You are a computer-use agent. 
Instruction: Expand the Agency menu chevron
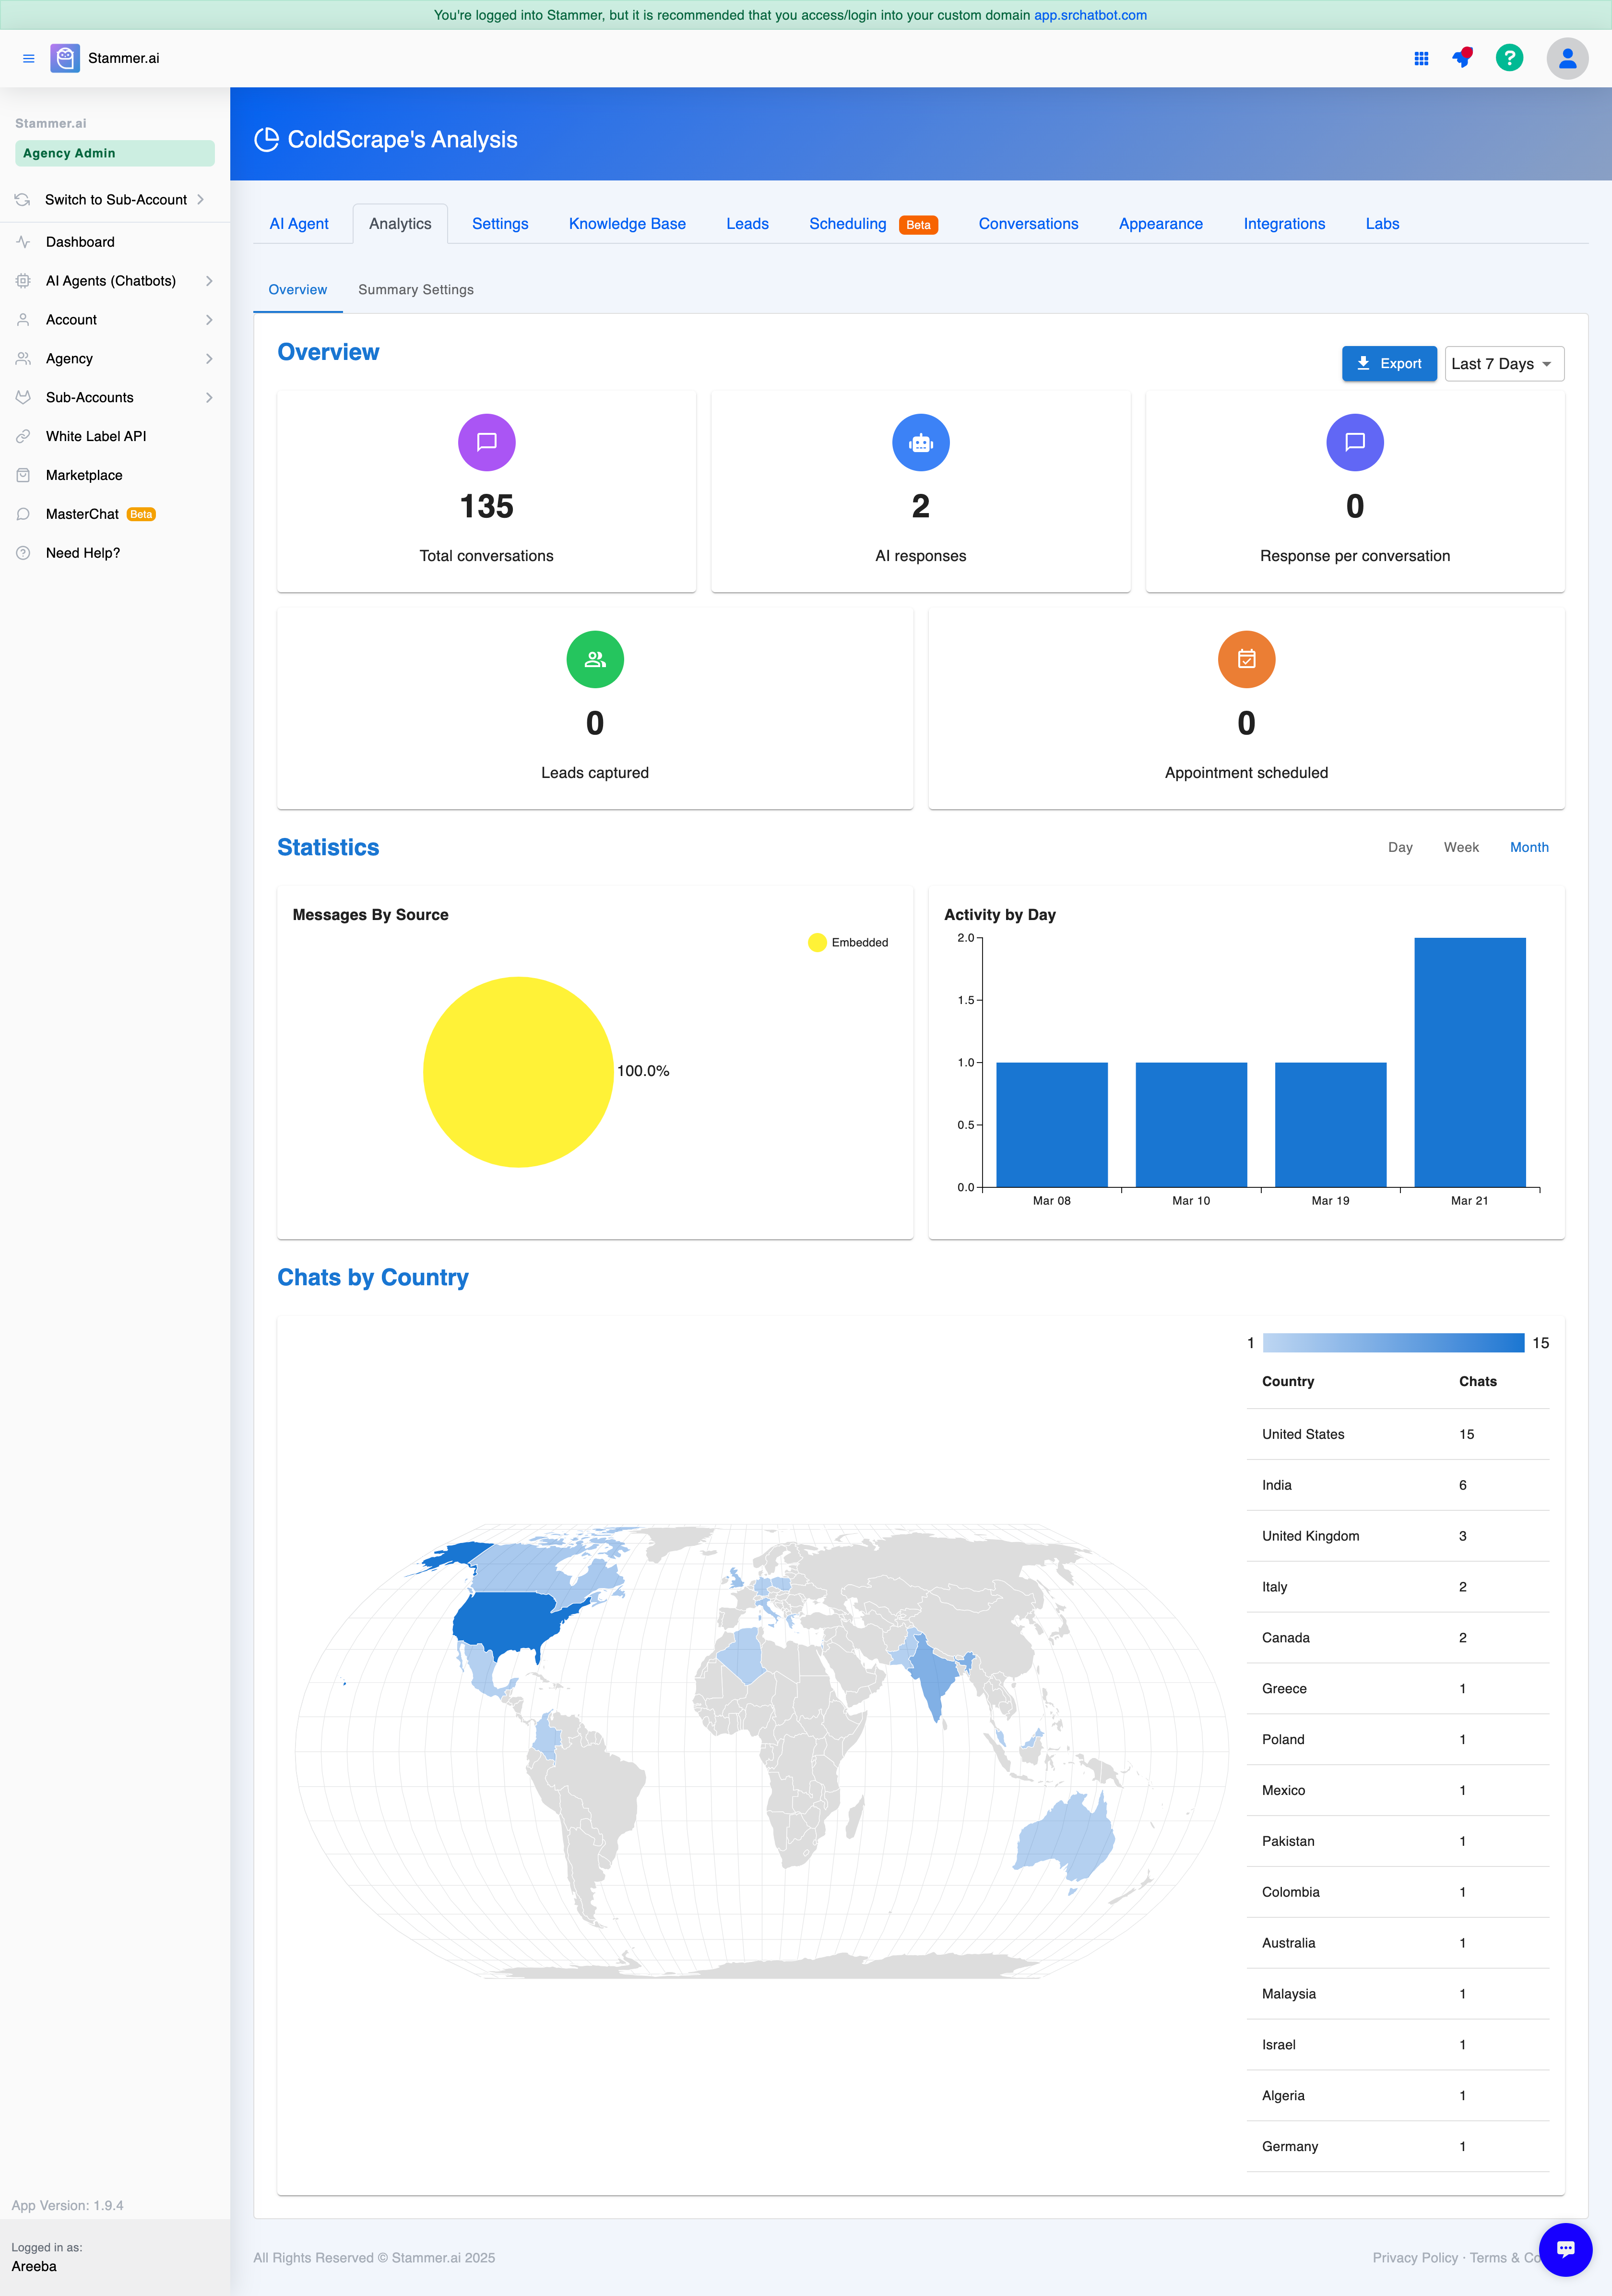pyautogui.click(x=209, y=359)
